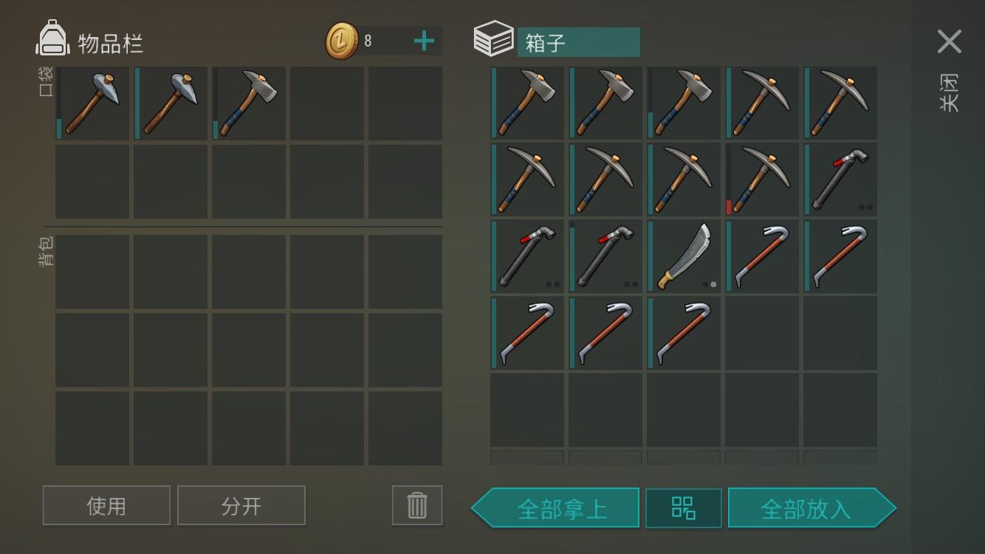Image resolution: width=985 pixels, height=554 pixels.
Task: Select the machete in the chest
Action: pos(684,256)
